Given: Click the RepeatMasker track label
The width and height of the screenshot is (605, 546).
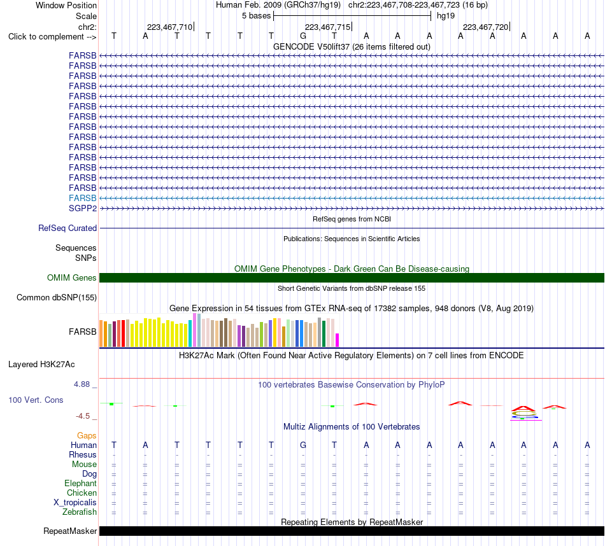Looking at the screenshot, I should [x=70, y=531].
